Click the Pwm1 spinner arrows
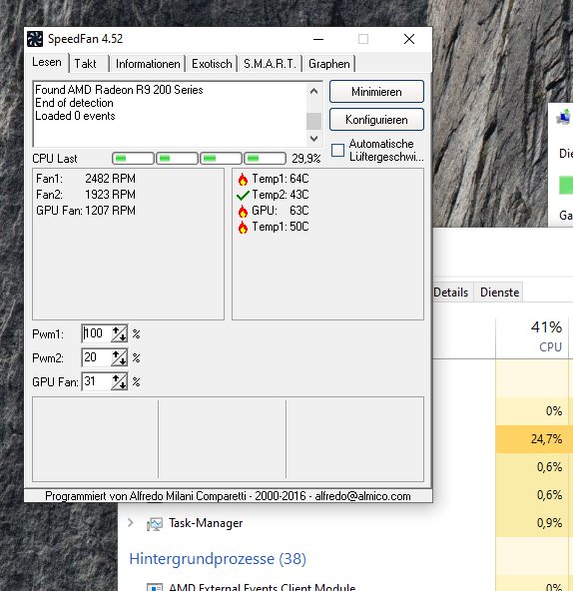 click(x=119, y=334)
